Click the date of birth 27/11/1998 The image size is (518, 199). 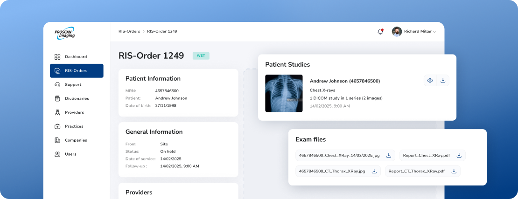pyautogui.click(x=166, y=106)
